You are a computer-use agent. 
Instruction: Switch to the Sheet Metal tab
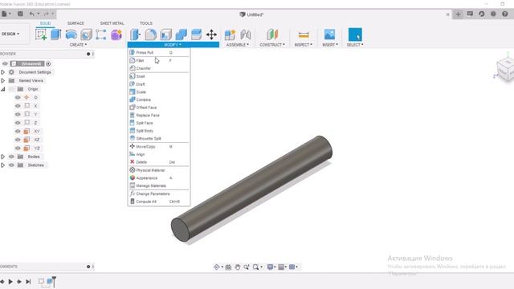coord(112,23)
